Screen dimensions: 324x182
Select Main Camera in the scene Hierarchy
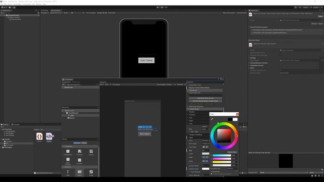click(15, 17)
